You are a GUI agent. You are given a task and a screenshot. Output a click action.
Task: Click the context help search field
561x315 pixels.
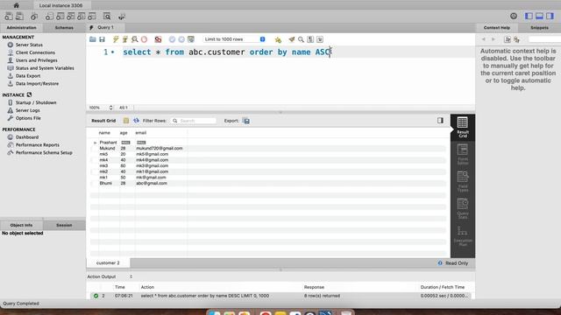tap(544, 39)
